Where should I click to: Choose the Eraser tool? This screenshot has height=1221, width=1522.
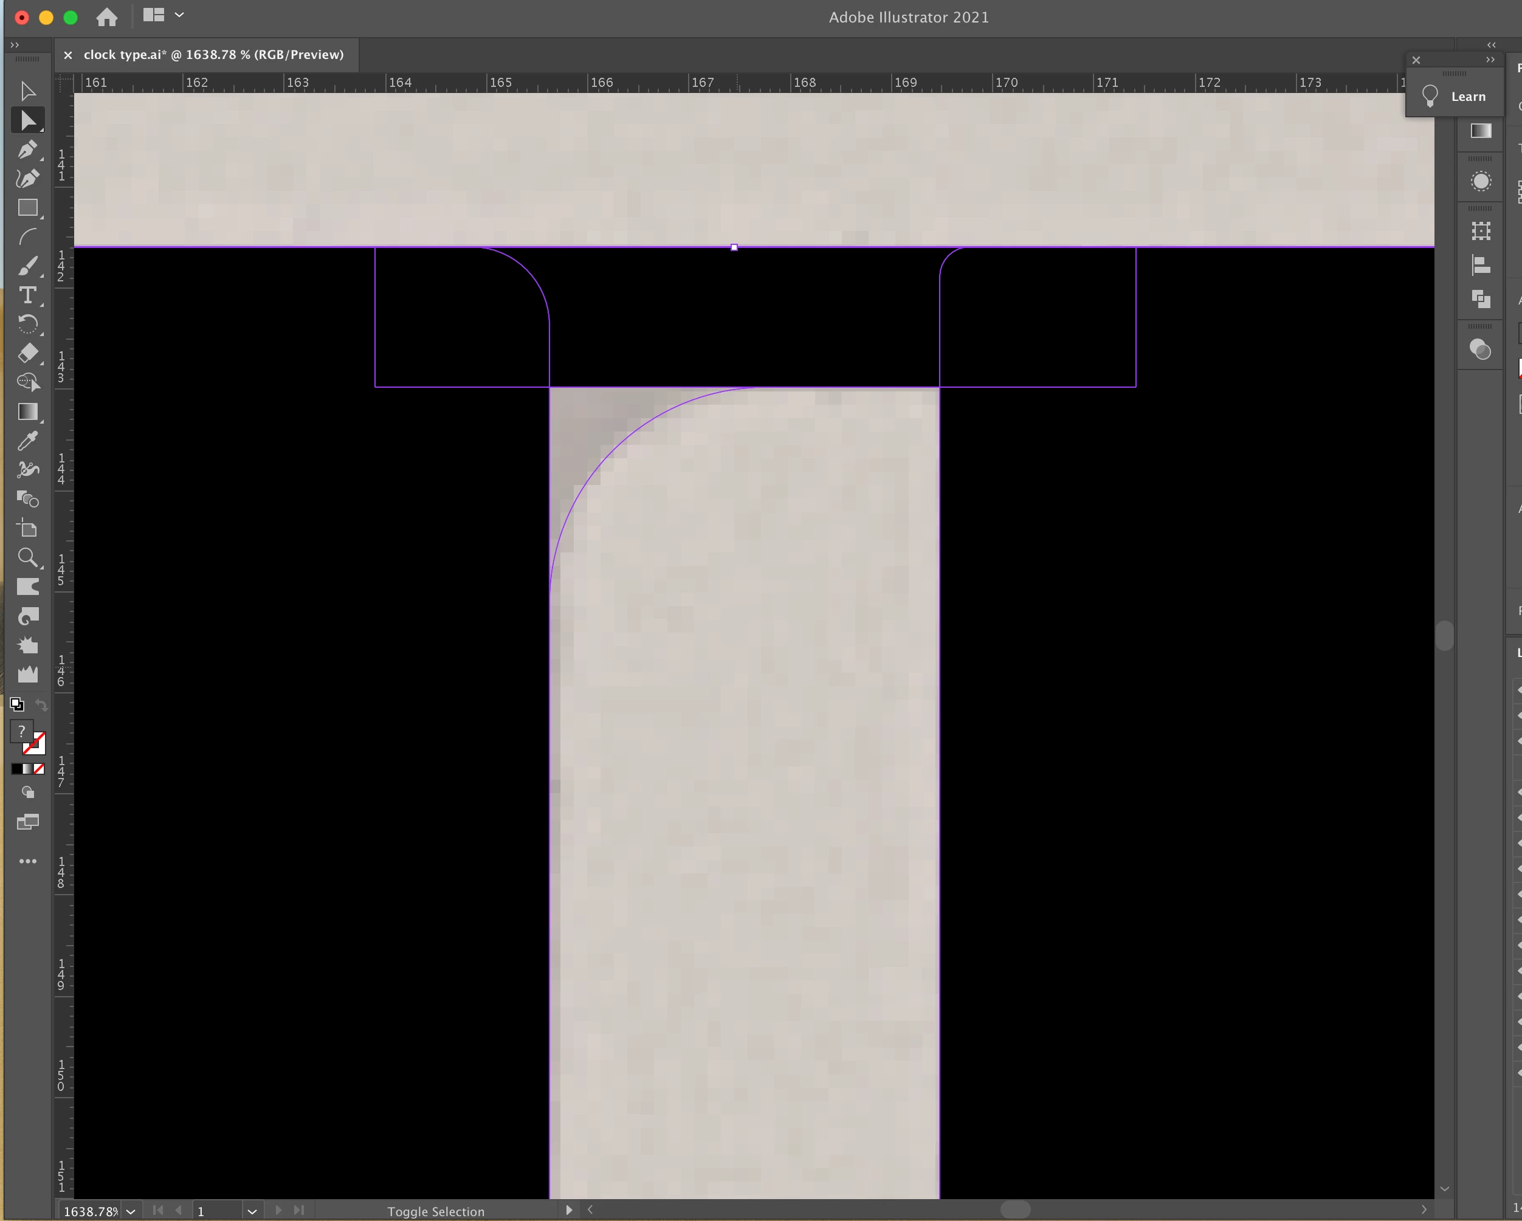(27, 353)
